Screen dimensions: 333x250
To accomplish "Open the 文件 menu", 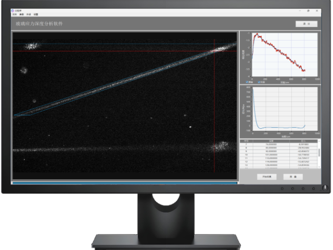I will tap(15, 15).
